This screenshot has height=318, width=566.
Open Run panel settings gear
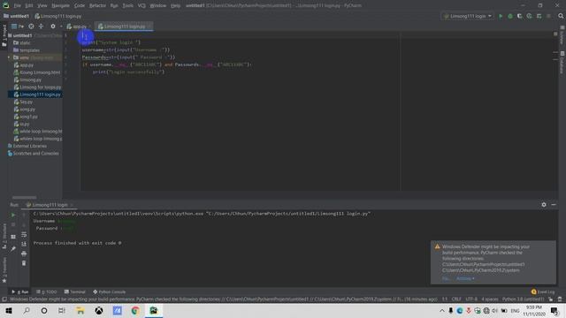coord(544,205)
